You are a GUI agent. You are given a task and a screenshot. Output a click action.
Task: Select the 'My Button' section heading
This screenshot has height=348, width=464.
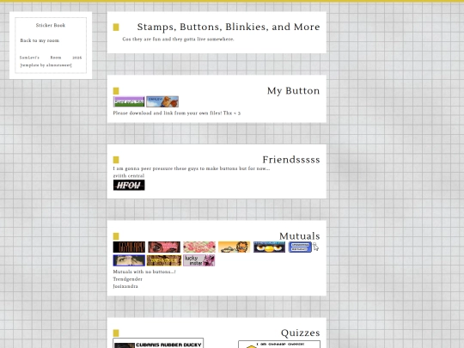294,90
